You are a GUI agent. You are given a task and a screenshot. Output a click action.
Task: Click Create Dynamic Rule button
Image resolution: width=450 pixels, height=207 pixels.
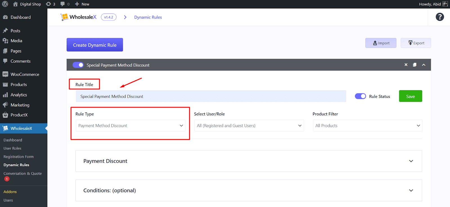pos(95,45)
